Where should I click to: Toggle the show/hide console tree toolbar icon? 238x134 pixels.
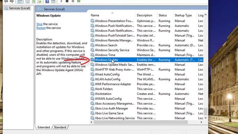[20, 1]
